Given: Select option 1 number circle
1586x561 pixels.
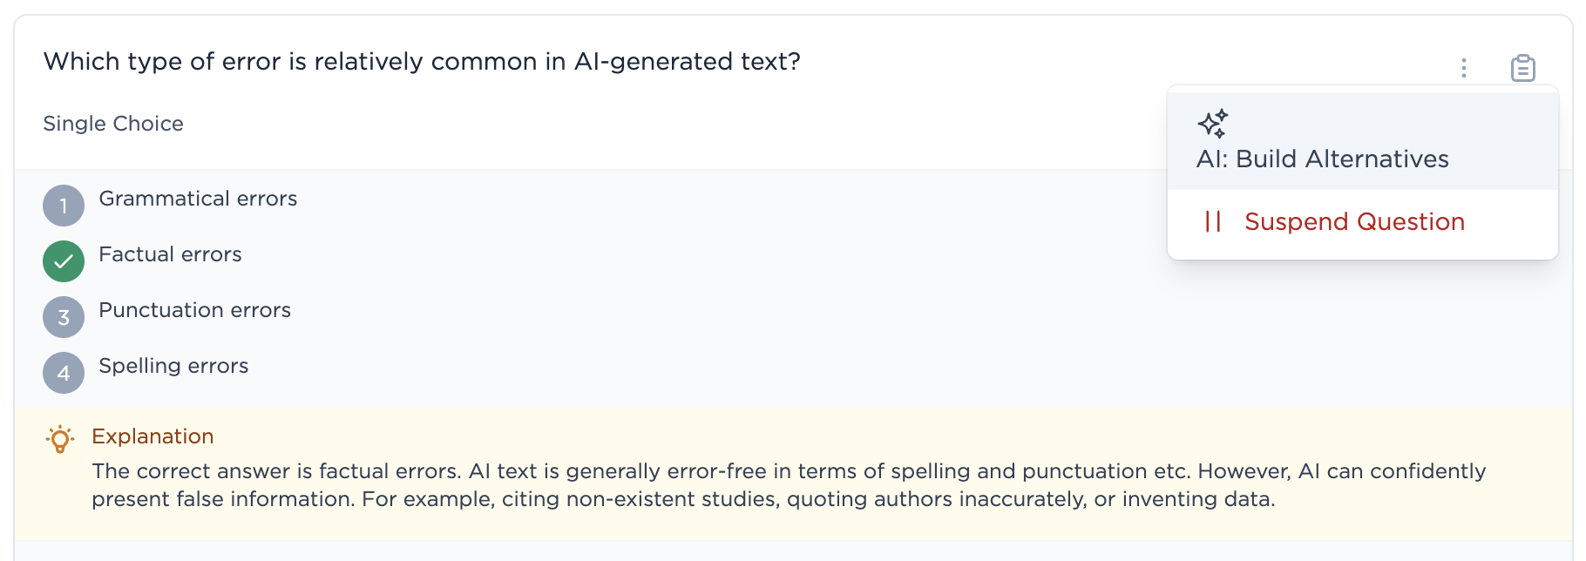Looking at the screenshot, I should point(64,206).
